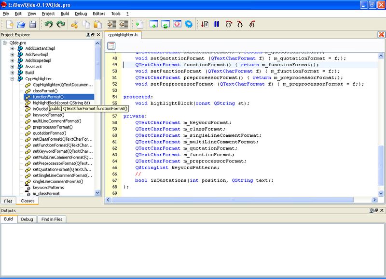
Task: Click the Paste clipboard icon
Action: tap(98, 24)
